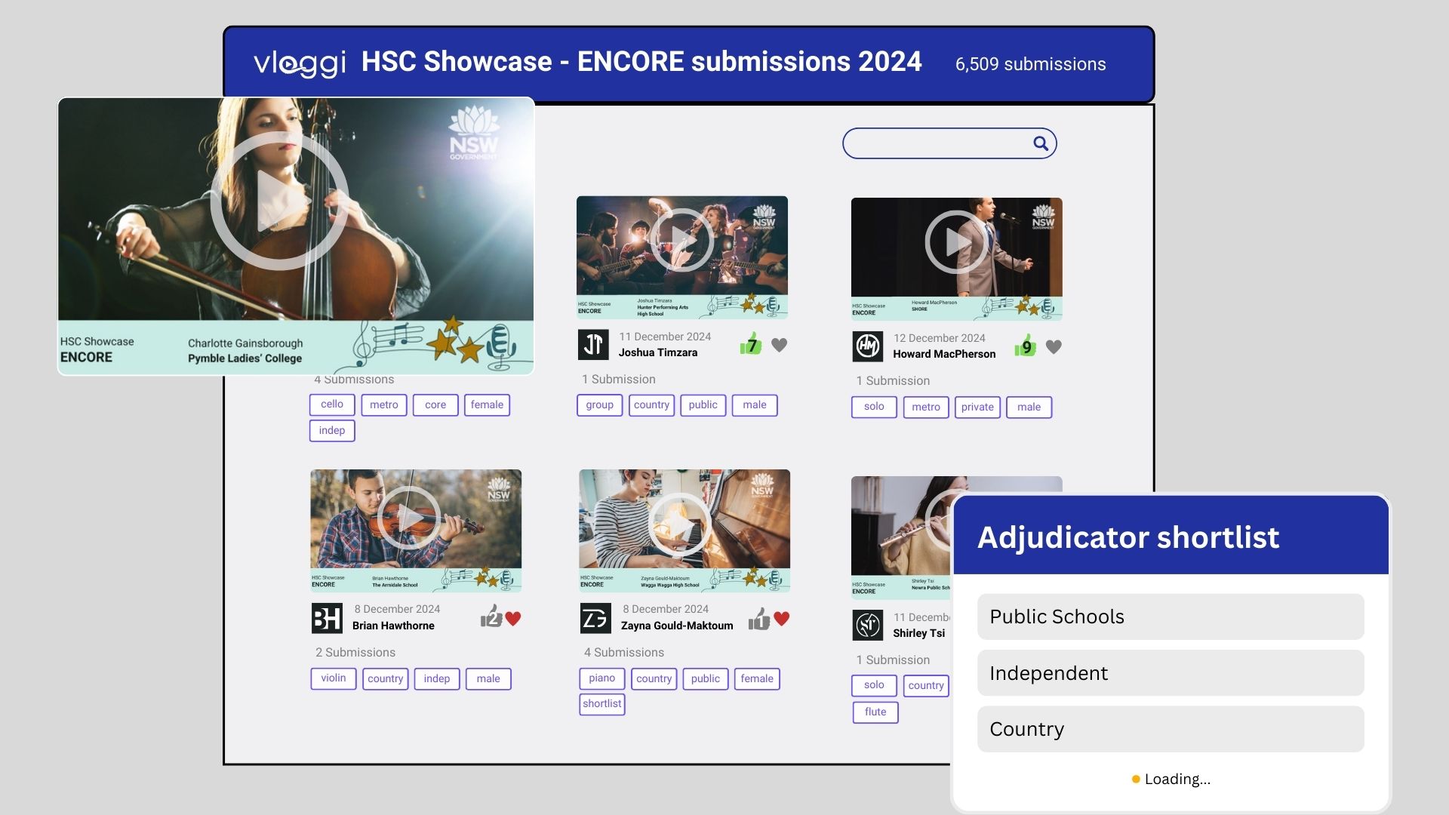
Task: Play Howard MacPherson's solo video
Action: pos(956,241)
